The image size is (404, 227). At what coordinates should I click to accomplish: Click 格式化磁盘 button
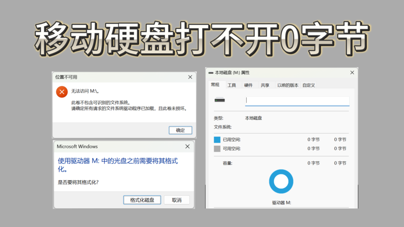point(142,200)
